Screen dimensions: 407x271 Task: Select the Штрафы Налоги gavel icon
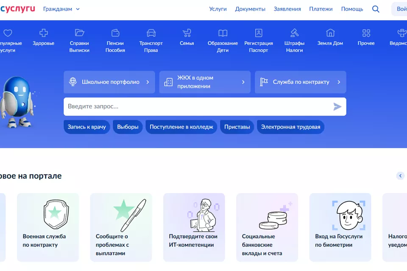pyautogui.click(x=294, y=33)
